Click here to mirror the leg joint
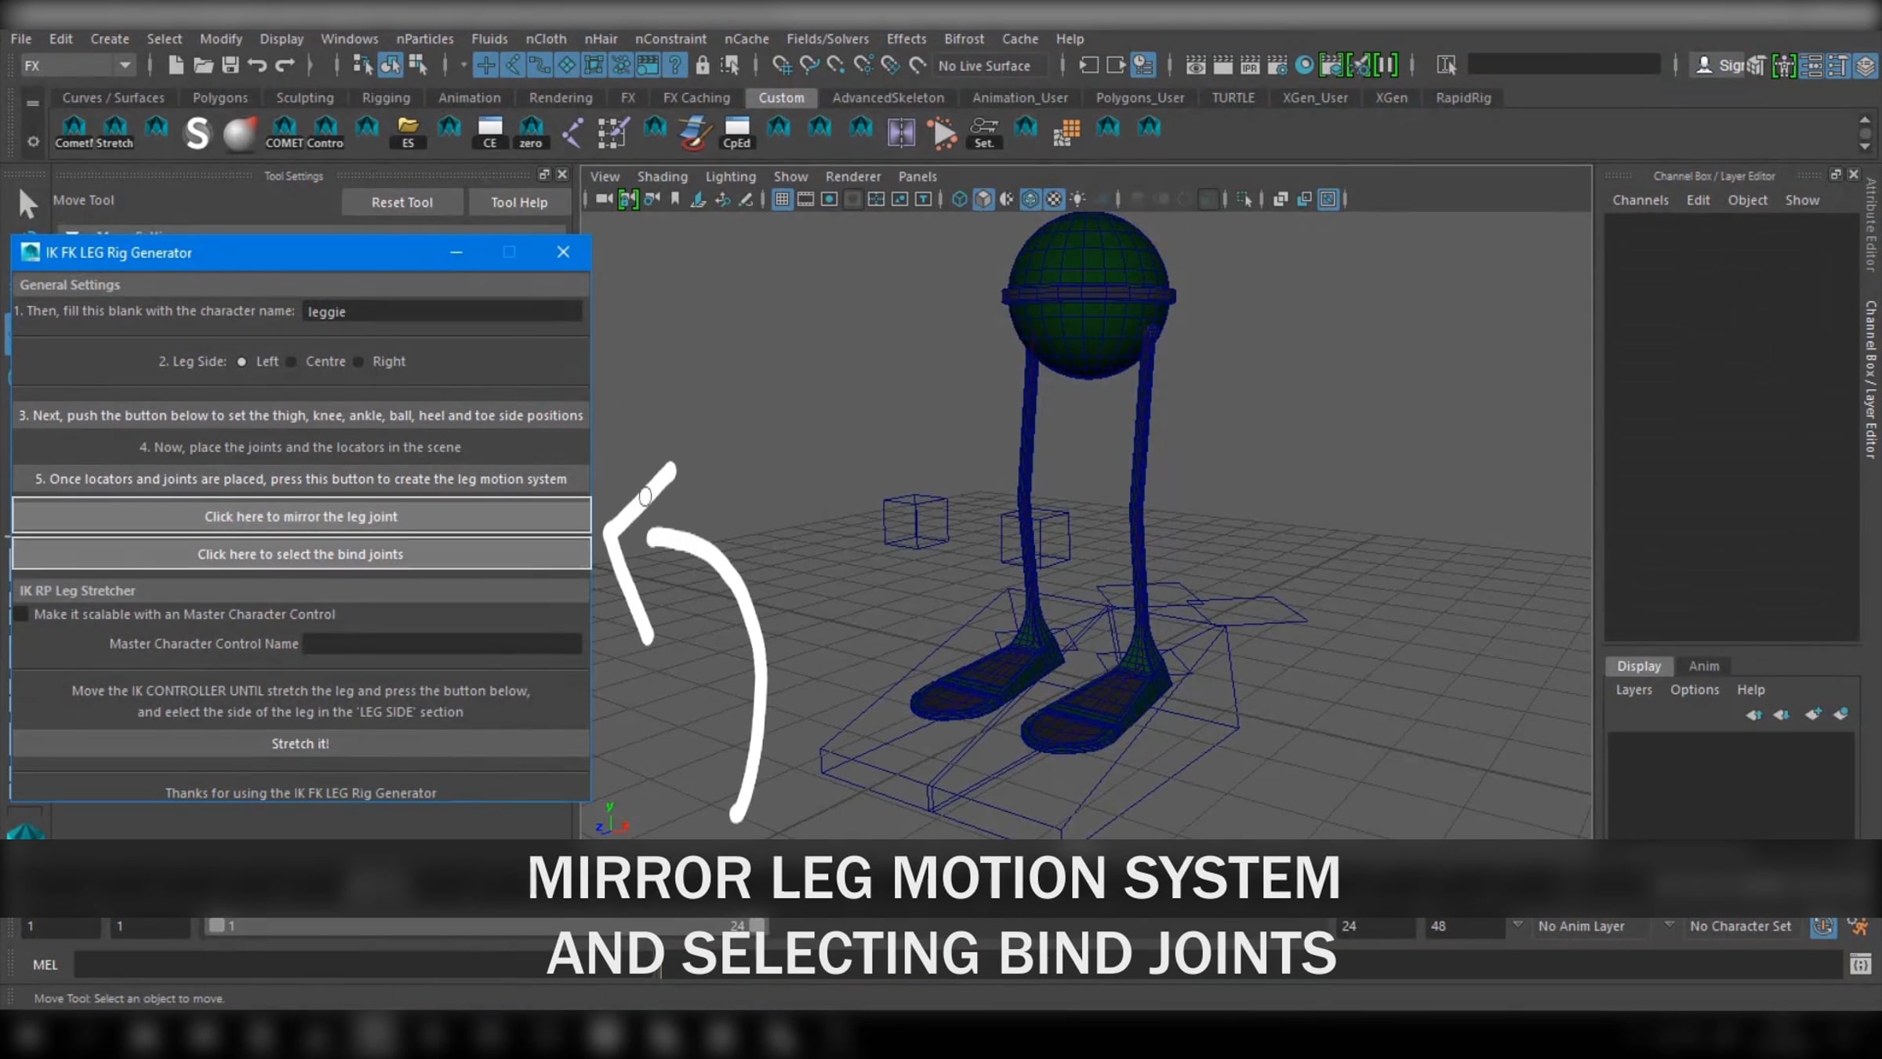 301,516
